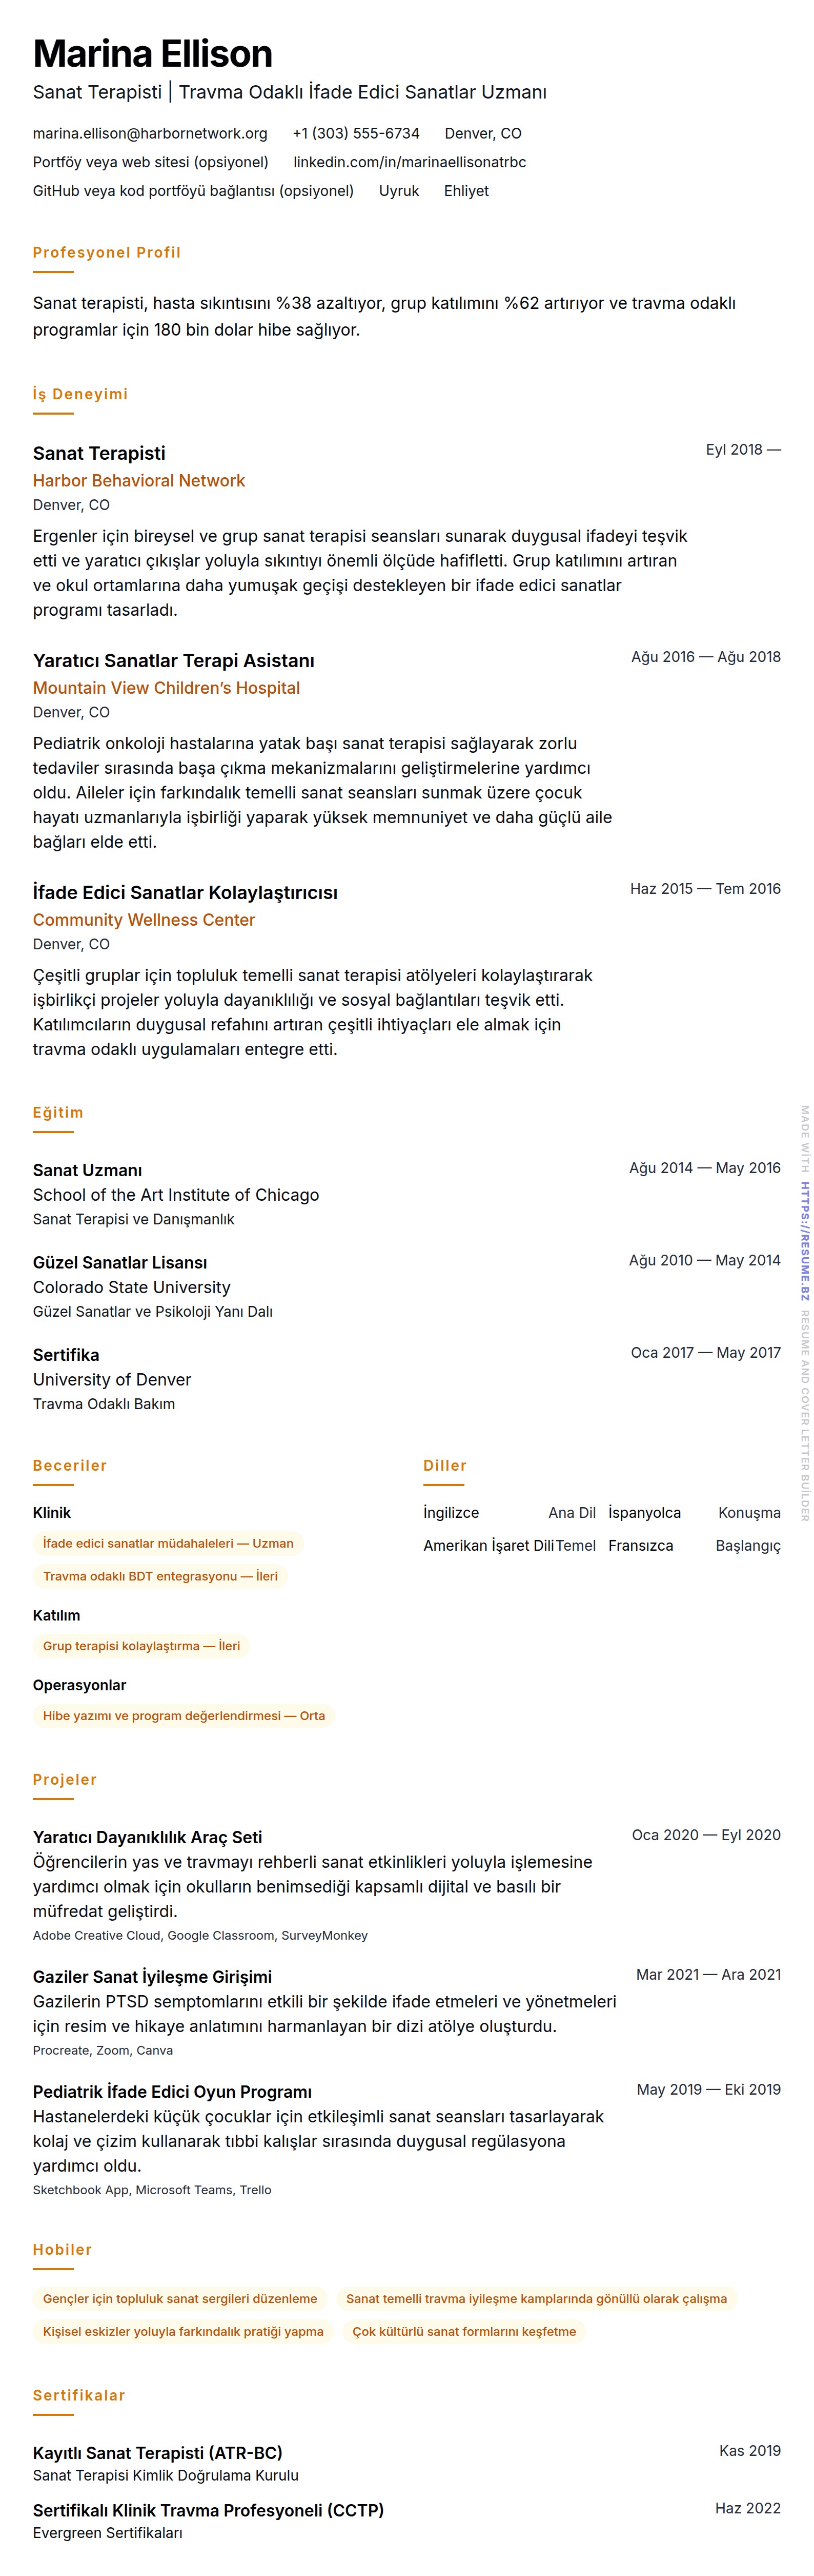Select Mountain View Children's Hospital employer
The width and height of the screenshot is (814, 2576).
tap(166, 688)
